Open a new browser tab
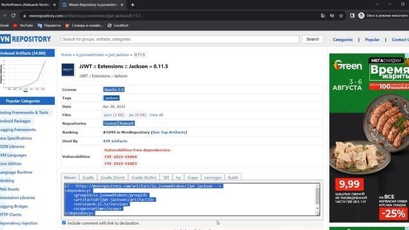409x230 pixels. click(x=132, y=4)
